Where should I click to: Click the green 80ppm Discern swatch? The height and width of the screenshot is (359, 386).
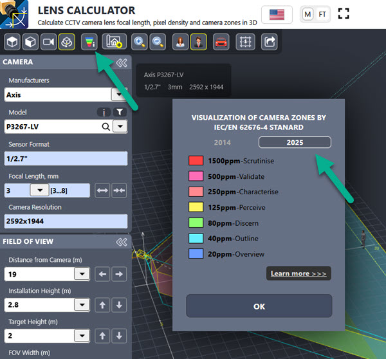pos(196,223)
